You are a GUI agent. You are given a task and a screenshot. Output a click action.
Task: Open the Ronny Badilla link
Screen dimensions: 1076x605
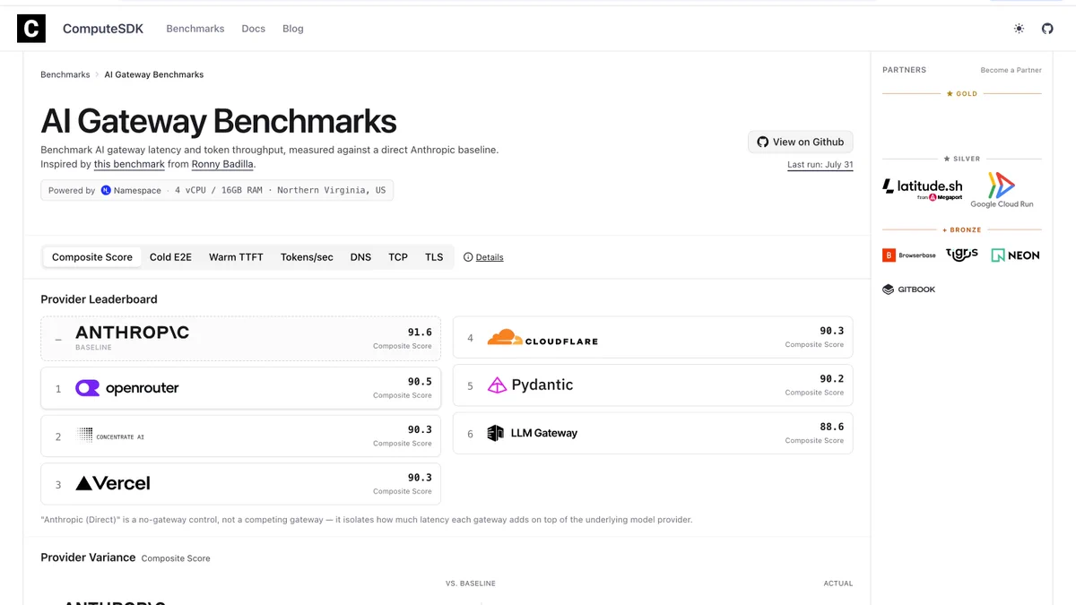pos(223,164)
